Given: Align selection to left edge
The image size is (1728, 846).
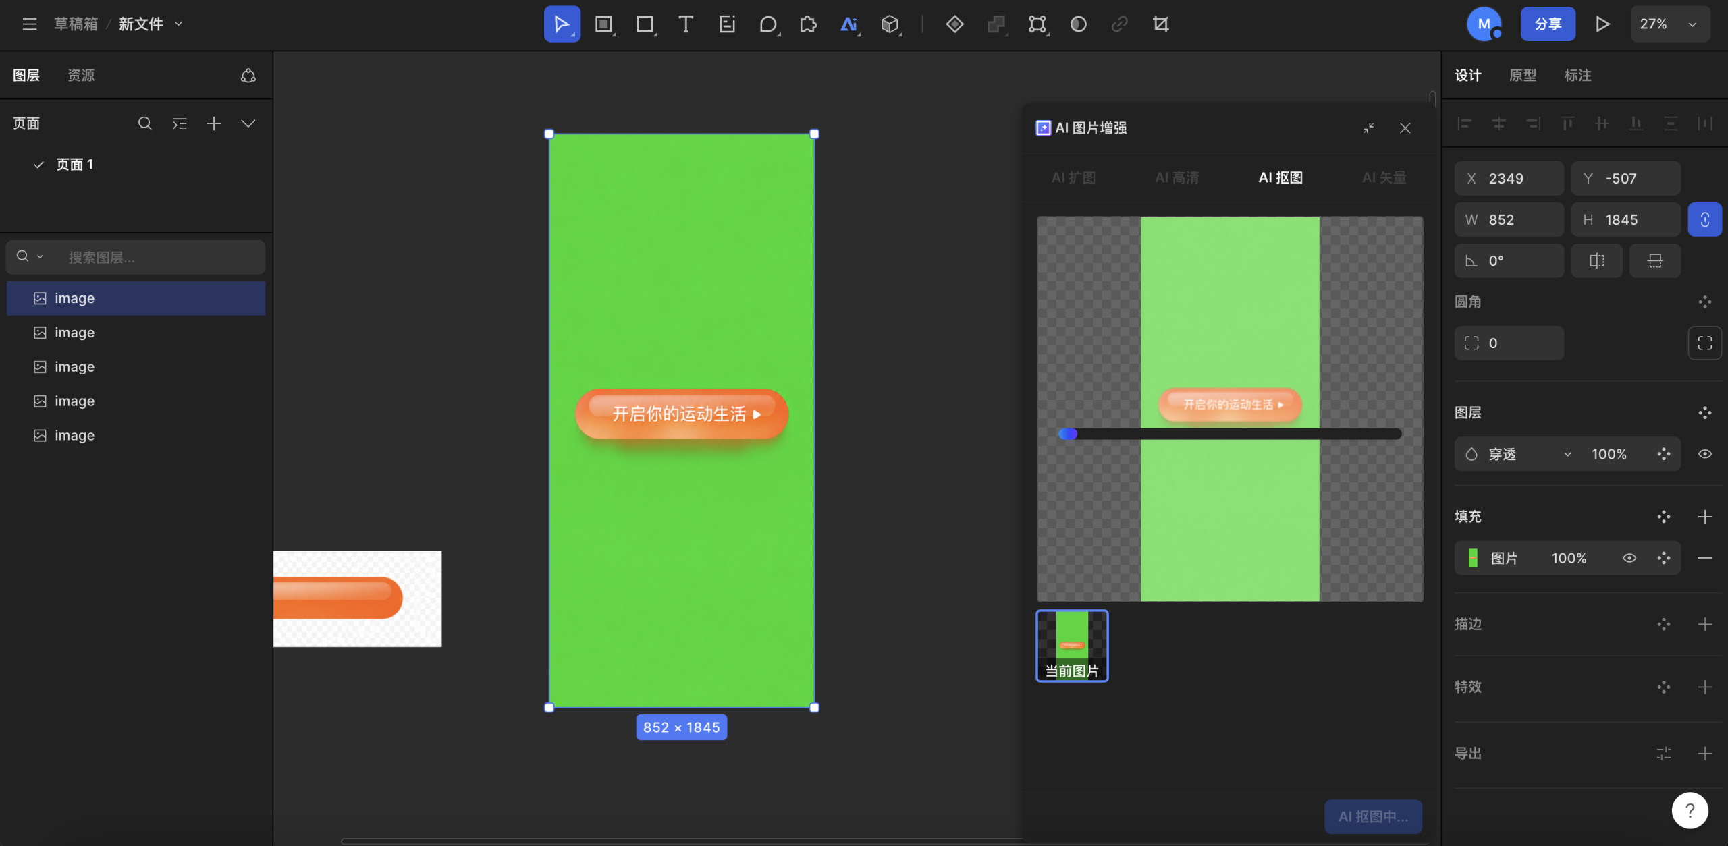Looking at the screenshot, I should [x=1464, y=123].
